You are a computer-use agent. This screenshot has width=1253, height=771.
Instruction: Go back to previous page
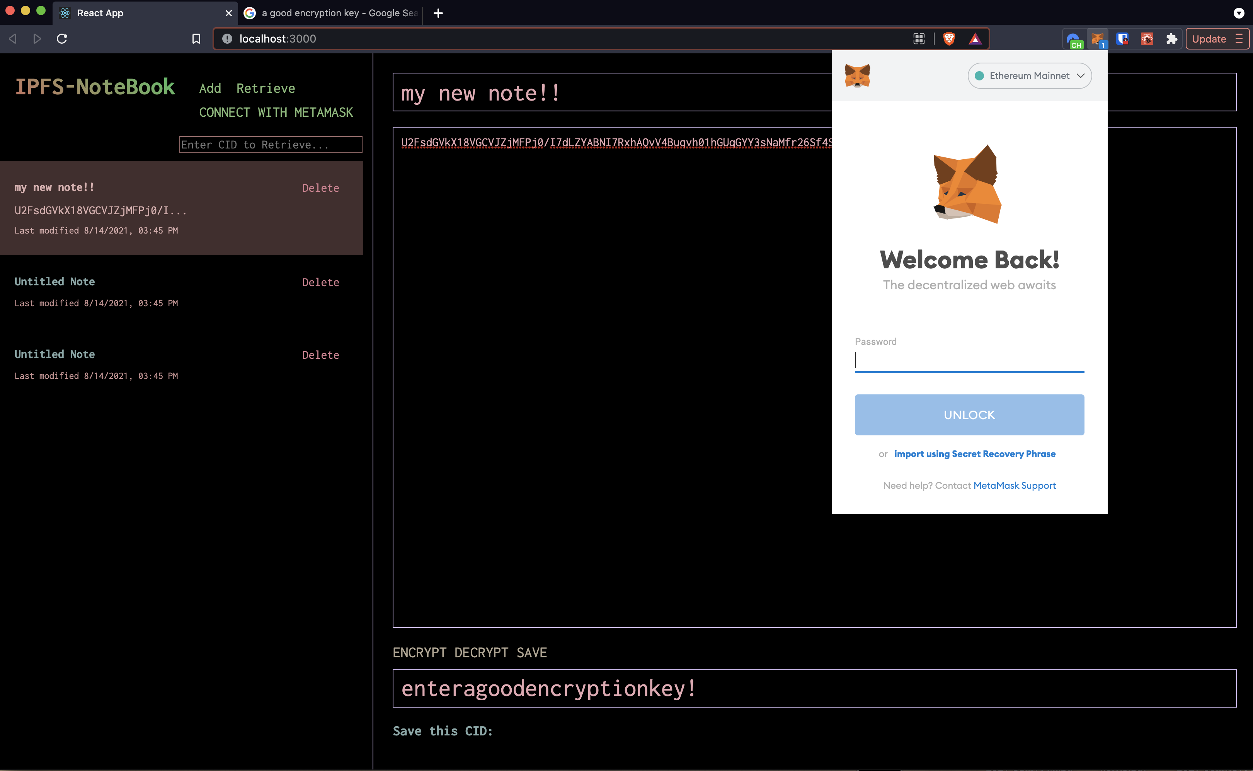click(13, 39)
